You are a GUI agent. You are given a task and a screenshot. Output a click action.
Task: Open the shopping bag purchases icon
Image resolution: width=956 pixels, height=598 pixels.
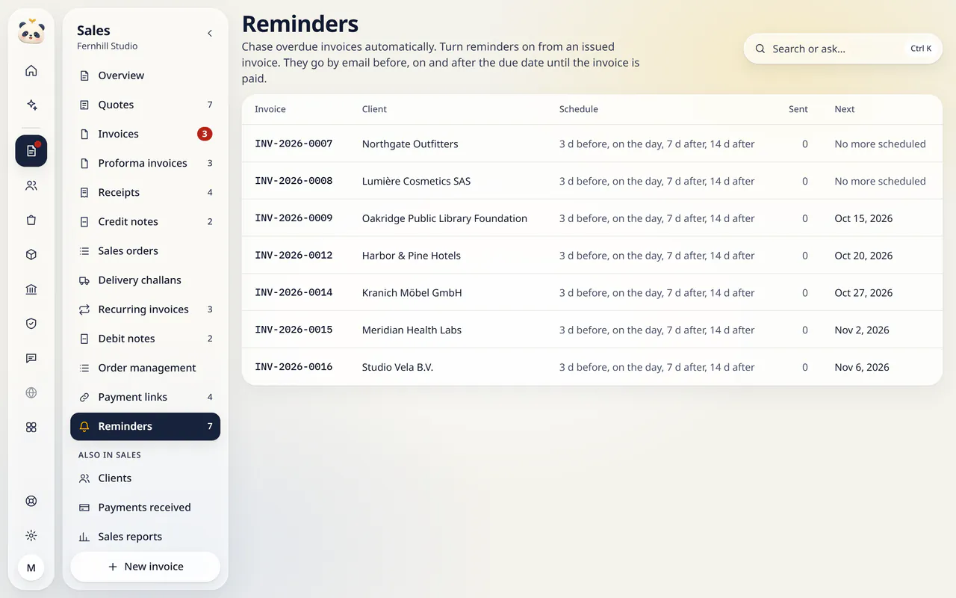point(31,221)
